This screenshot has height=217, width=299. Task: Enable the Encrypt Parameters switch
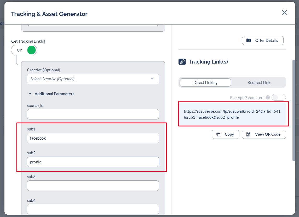coord(278,98)
